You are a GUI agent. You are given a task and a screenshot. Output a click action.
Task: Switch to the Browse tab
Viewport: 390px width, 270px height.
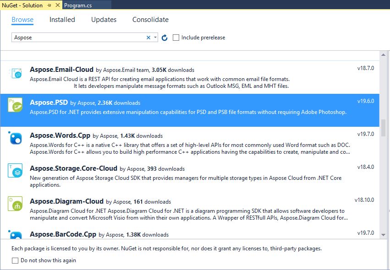pos(22,20)
